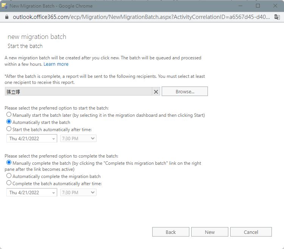This screenshot has height=249, width=284.
Task: Click the New Migration Batch window icon
Action: point(4,6)
